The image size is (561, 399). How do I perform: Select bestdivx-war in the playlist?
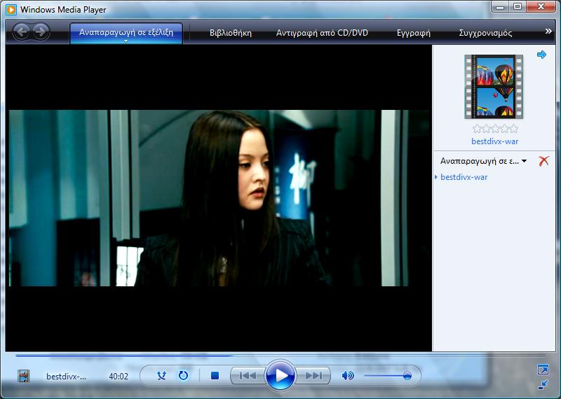coord(464,177)
